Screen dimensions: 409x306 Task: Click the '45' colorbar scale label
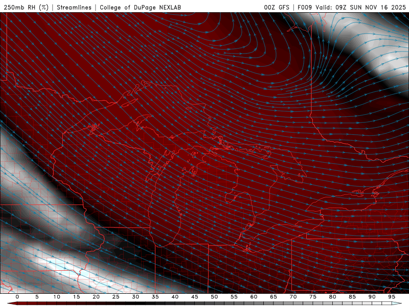pyautogui.click(x=195, y=297)
